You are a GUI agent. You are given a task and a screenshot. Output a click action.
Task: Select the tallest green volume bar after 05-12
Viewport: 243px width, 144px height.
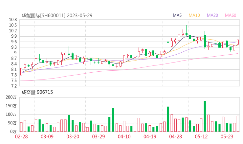205,116
